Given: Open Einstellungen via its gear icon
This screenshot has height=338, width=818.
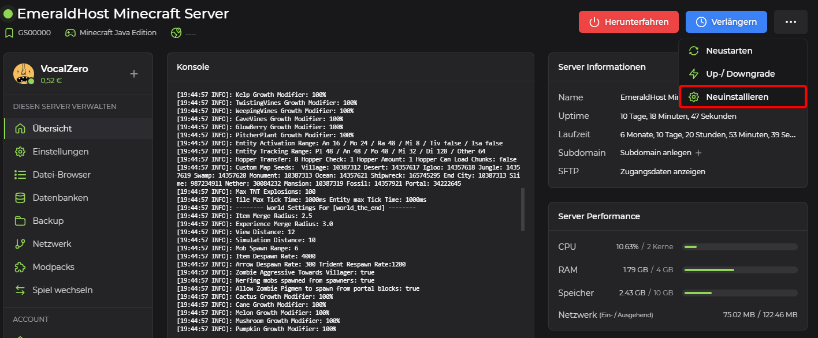Looking at the screenshot, I should click(x=20, y=152).
